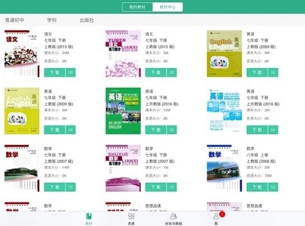Select text '课本大小: 24M'

pos(57,53)
